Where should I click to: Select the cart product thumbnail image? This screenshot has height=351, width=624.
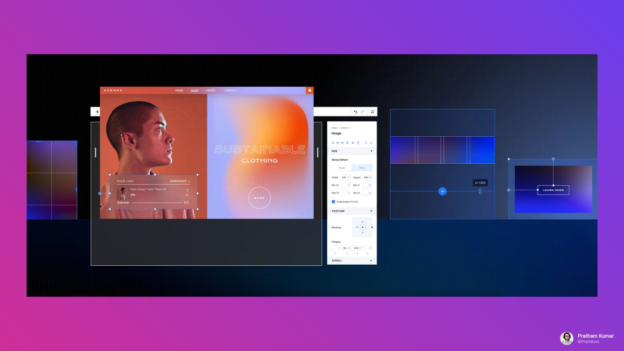[122, 193]
